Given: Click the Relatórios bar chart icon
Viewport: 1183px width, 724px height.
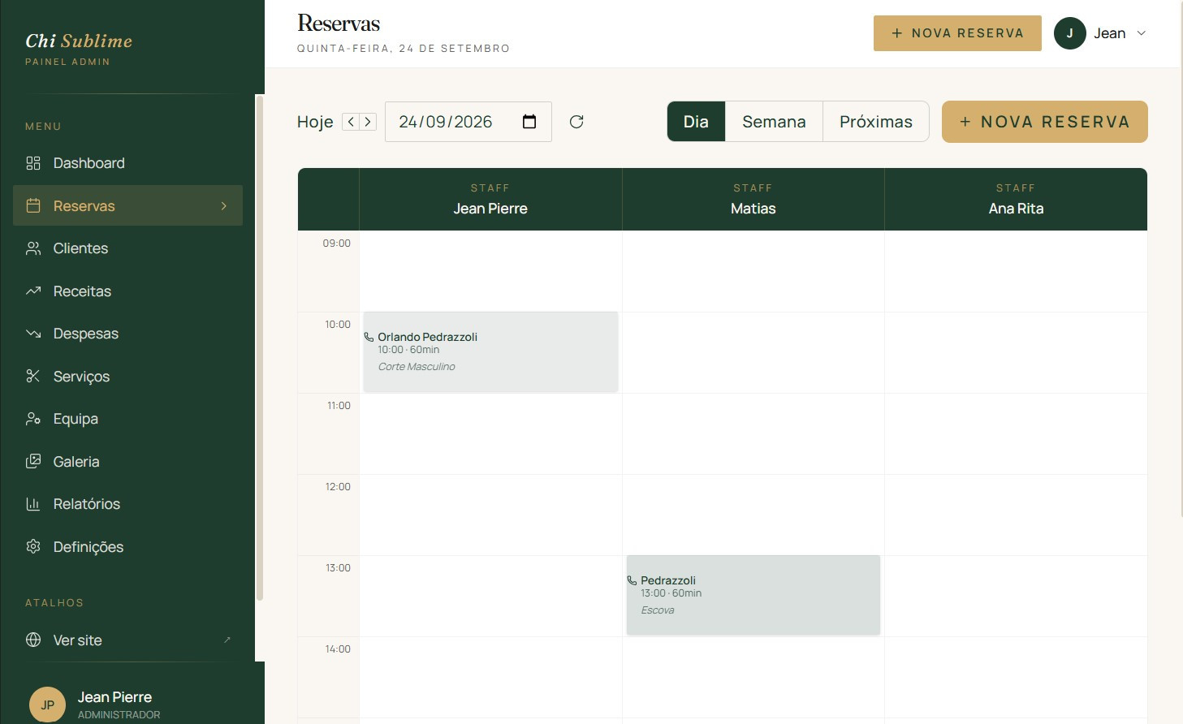Looking at the screenshot, I should coord(33,504).
